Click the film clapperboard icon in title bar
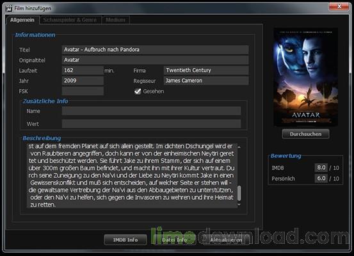The width and height of the screenshot is (354, 256). click(x=9, y=8)
